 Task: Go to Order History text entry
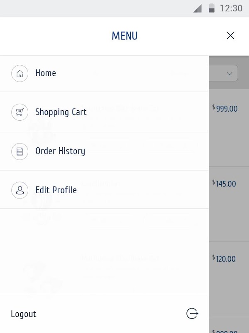point(60,151)
